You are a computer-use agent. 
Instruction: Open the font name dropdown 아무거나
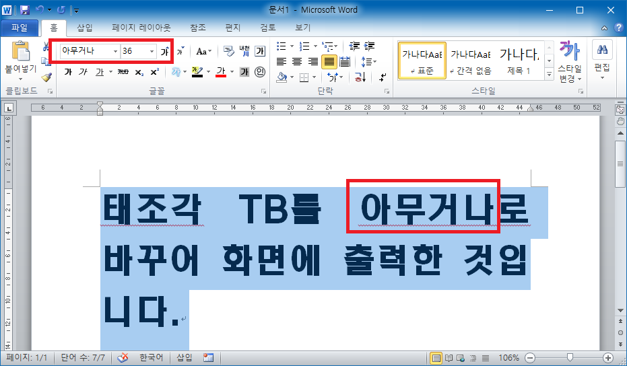point(90,50)
